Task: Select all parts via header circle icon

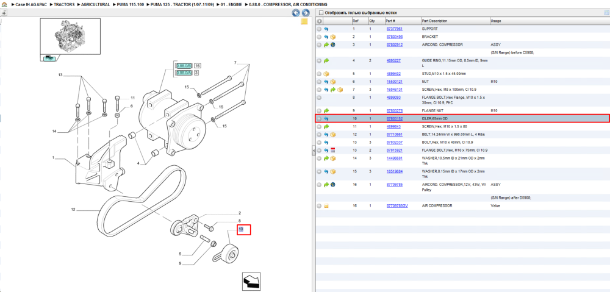Action: coord(319,21)
